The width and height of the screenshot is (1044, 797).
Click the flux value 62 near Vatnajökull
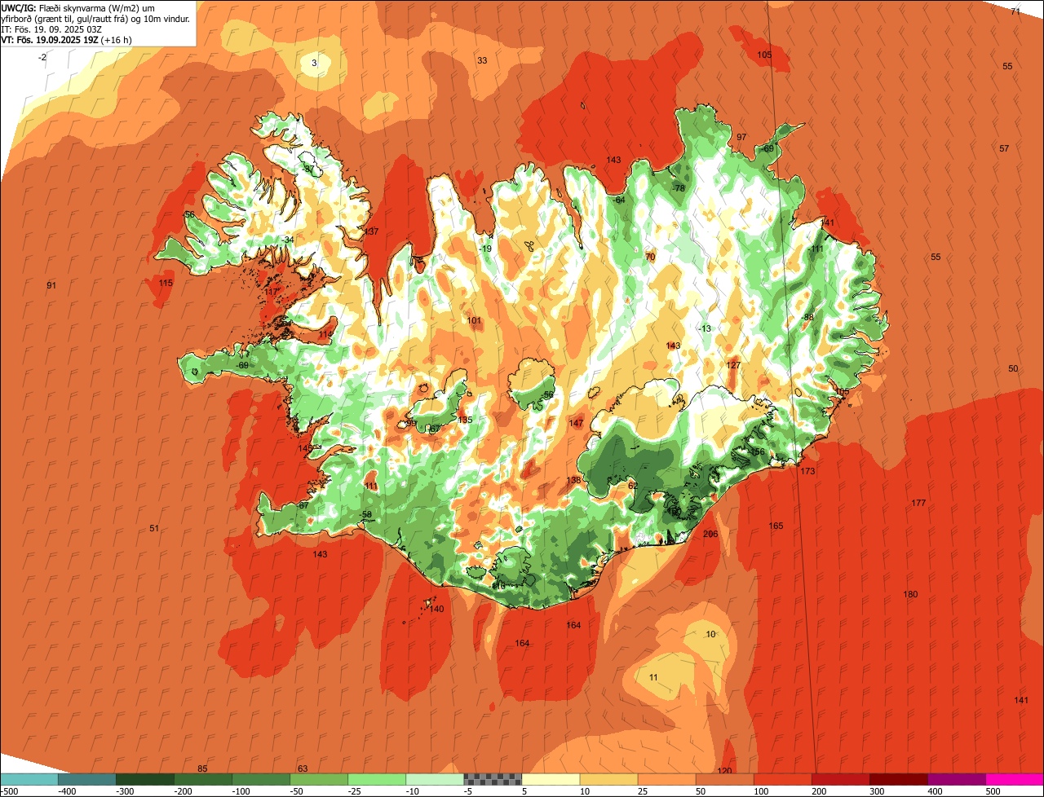632,485
